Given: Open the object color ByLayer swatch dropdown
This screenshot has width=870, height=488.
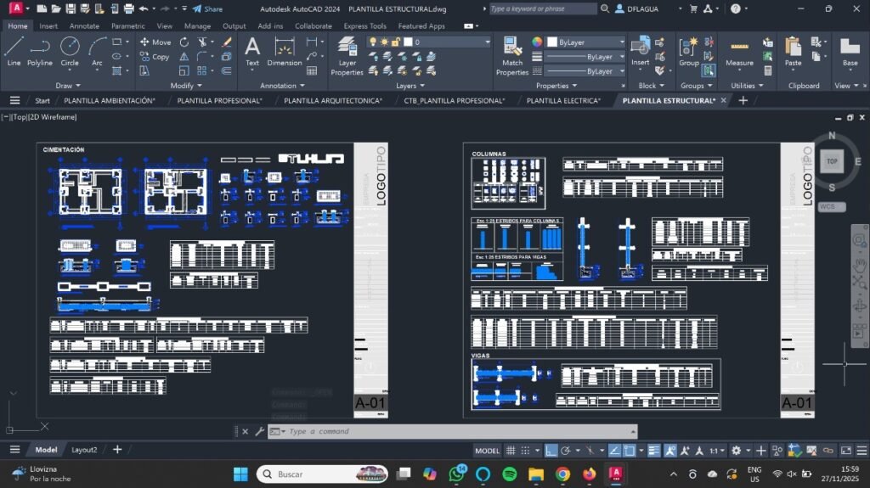Looking at the screenshot, I should pos(586,42).
